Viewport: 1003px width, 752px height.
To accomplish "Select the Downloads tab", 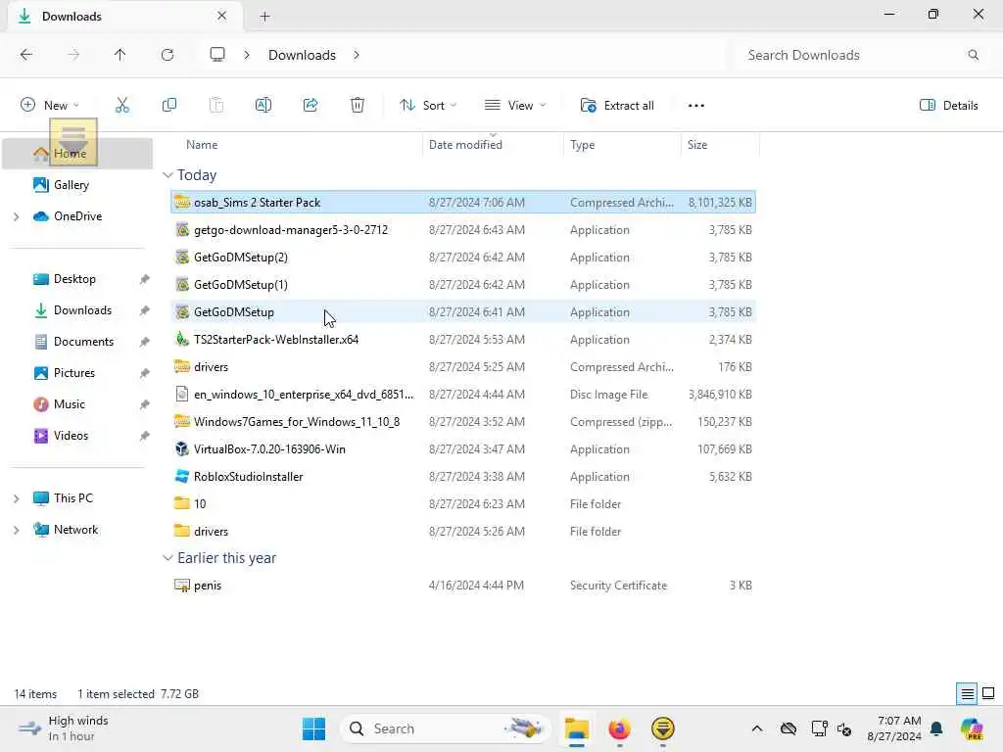I will pyautogui.click(x=124, y=16).
